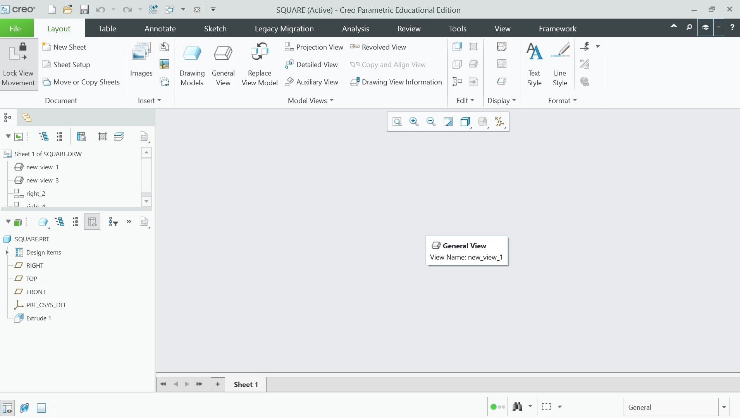Screen dimensions: 740x418
Task: Select the FRONT datum plane
Action: pyautogui.click(x=36, y=292)
